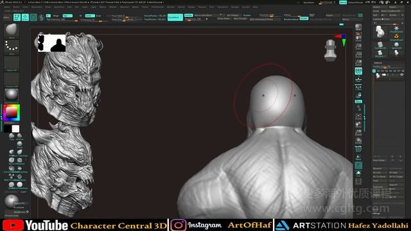Activate the Draw mode button
Viewport: 411px width, 231px height.
25,17
